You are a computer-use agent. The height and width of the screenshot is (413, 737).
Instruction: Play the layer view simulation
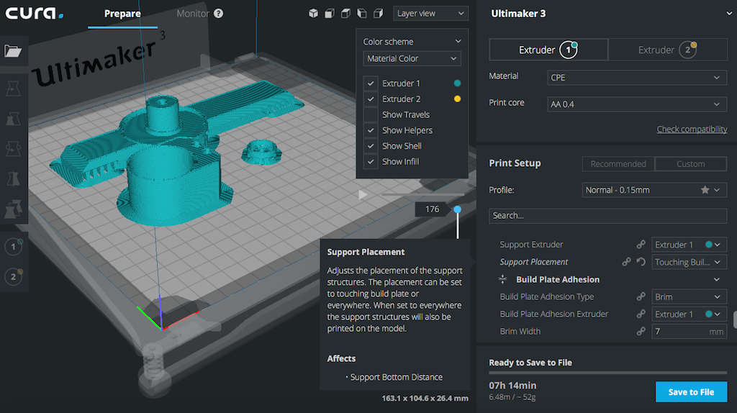363,194
